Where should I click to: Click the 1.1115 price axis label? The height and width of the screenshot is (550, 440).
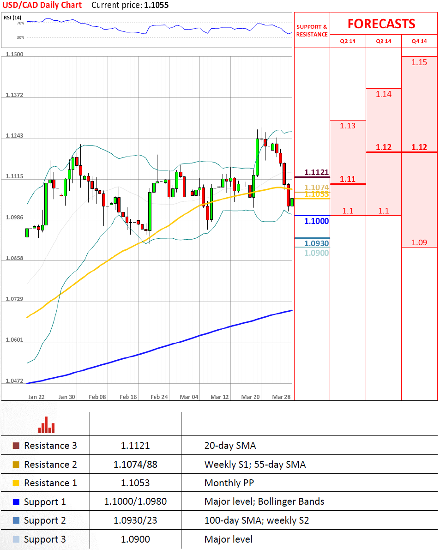14,176
